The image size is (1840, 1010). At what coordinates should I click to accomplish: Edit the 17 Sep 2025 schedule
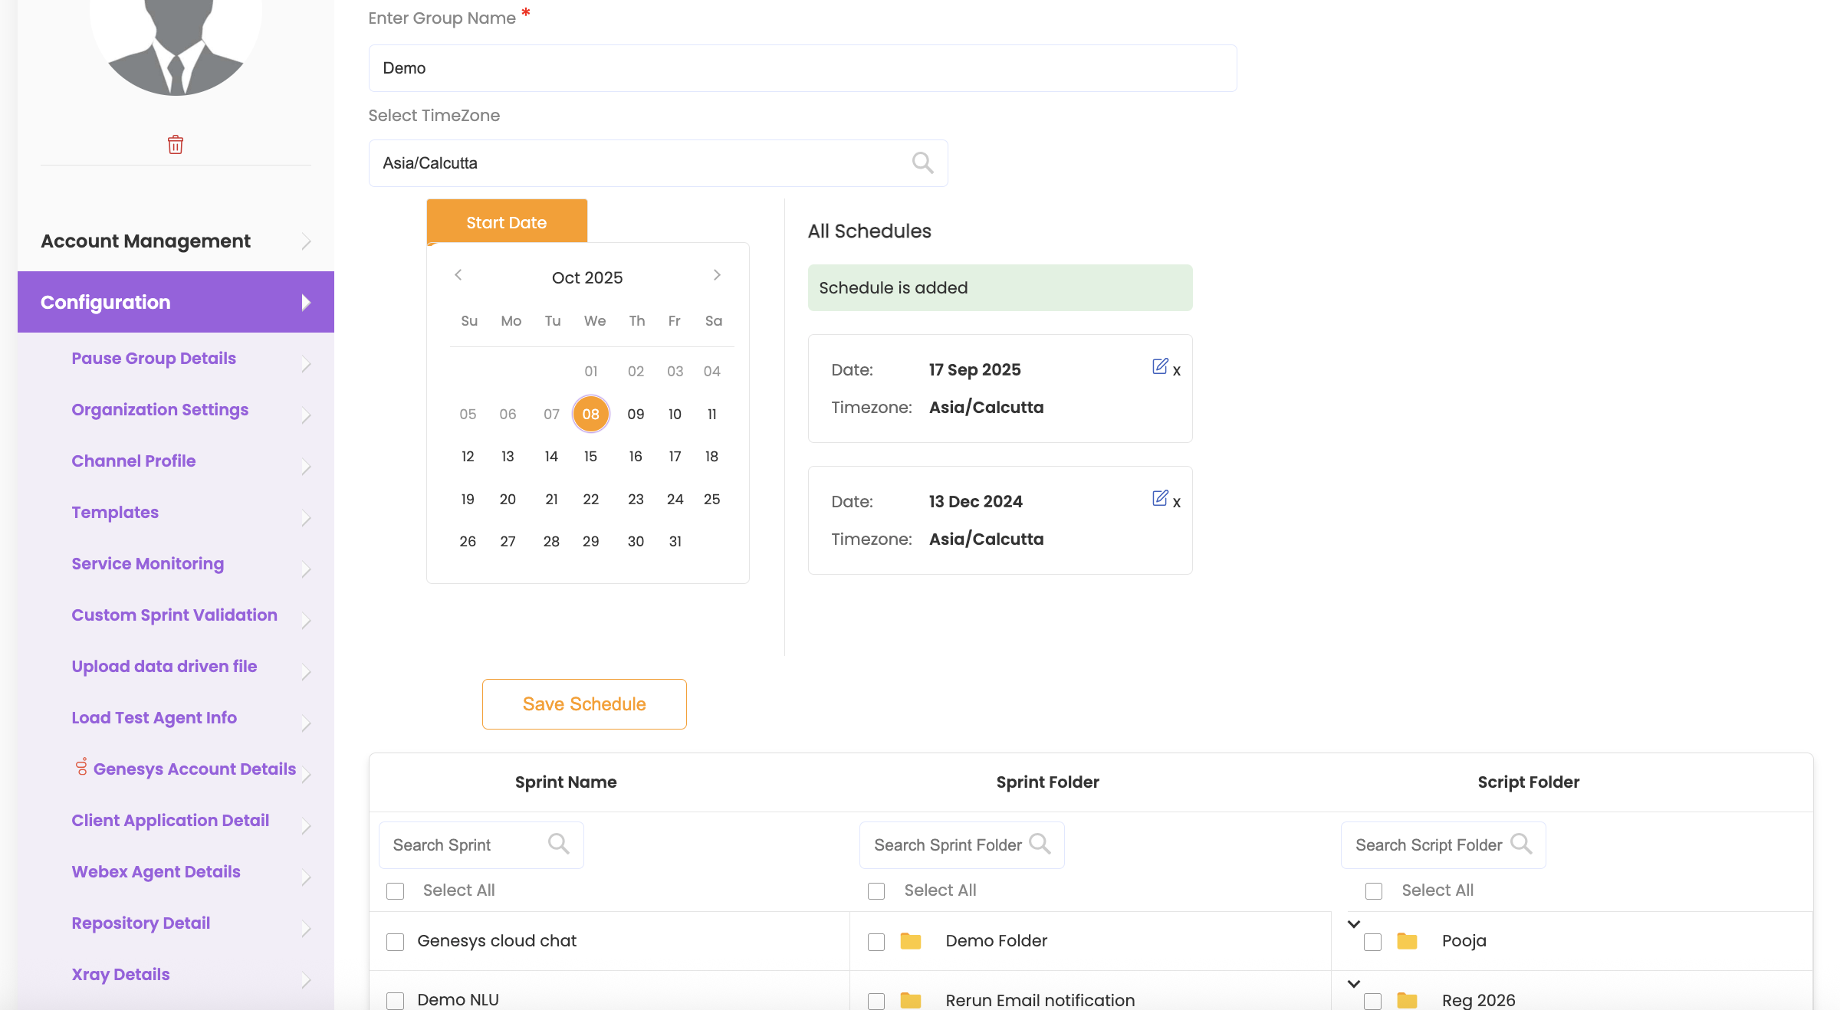coord(1159,366)
